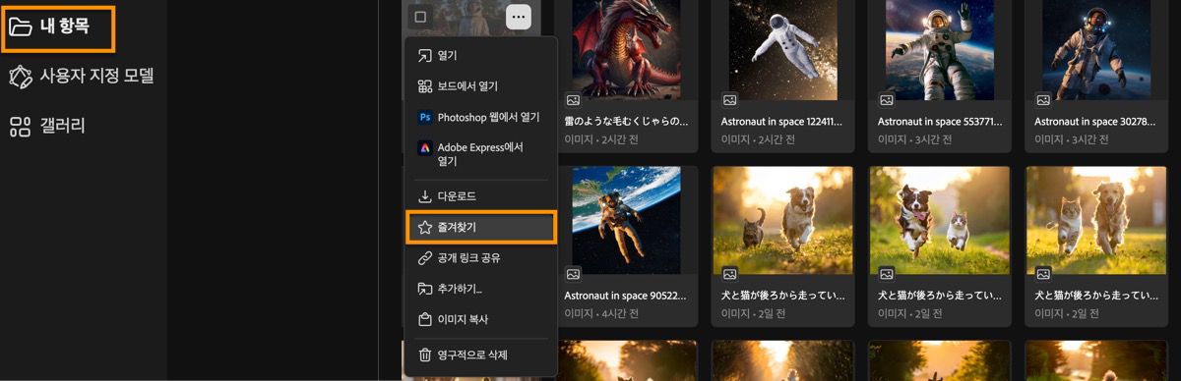This screenshot has height=381, width=1181.
Task: Click image-type icon on Astronaut 30278 card
Action: (1043, 100)
